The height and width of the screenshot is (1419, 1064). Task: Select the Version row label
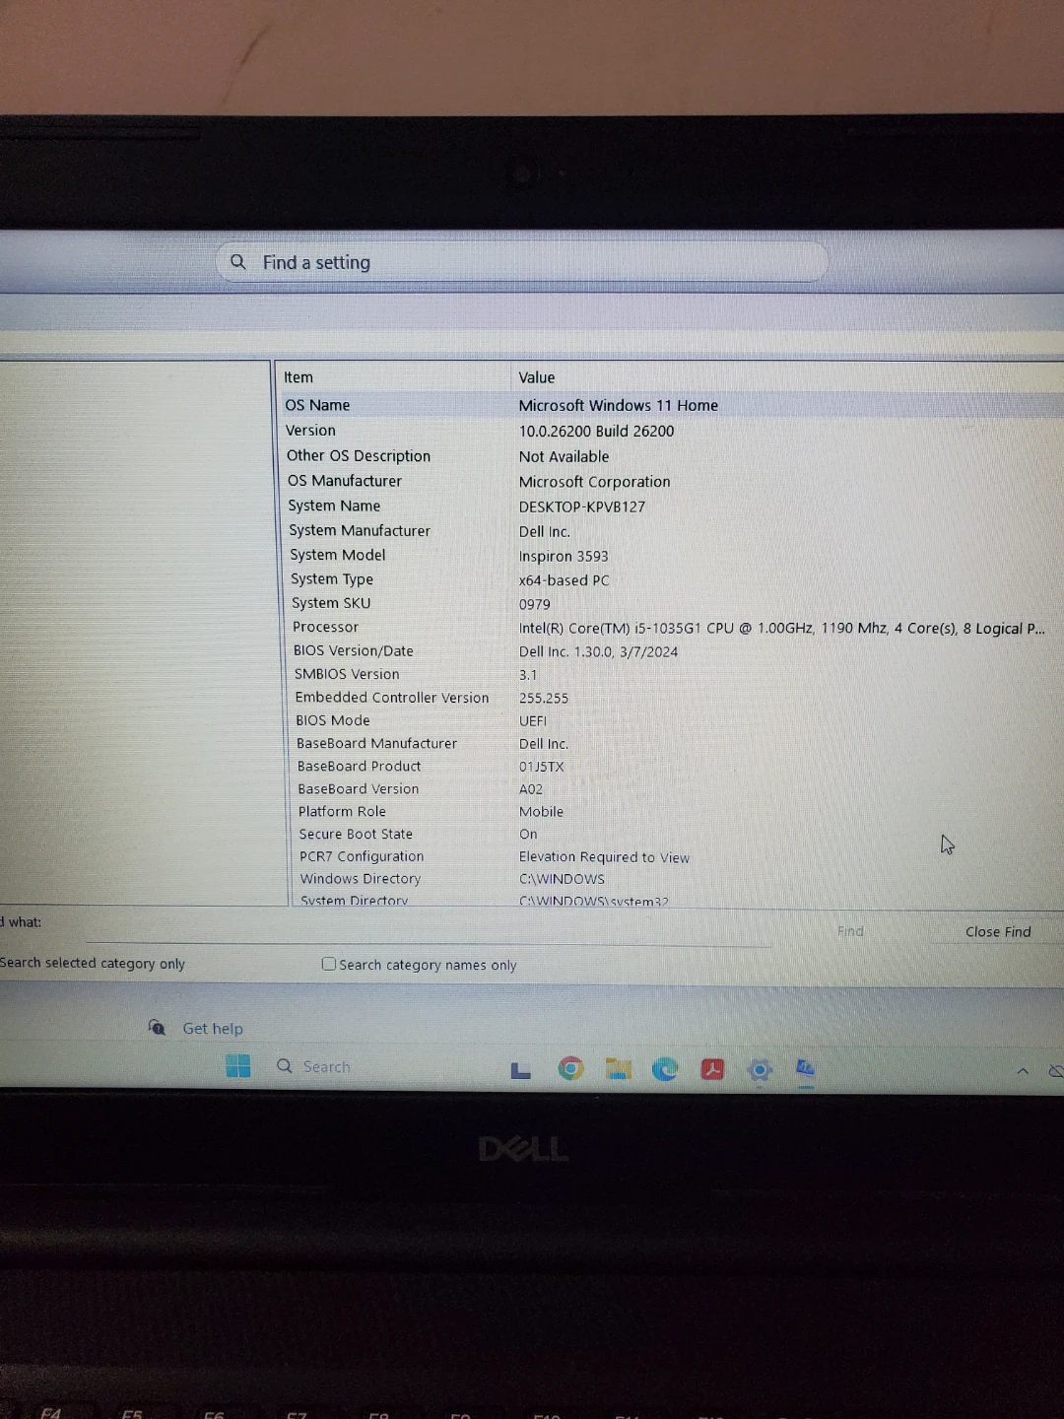pyautogui.click(x=310, y=431)
